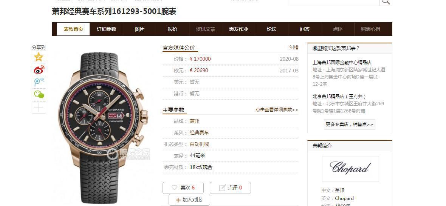This screenshot has height=206, width=446.
Task: Click the magnifier search icon
Action: click(386, 2)
